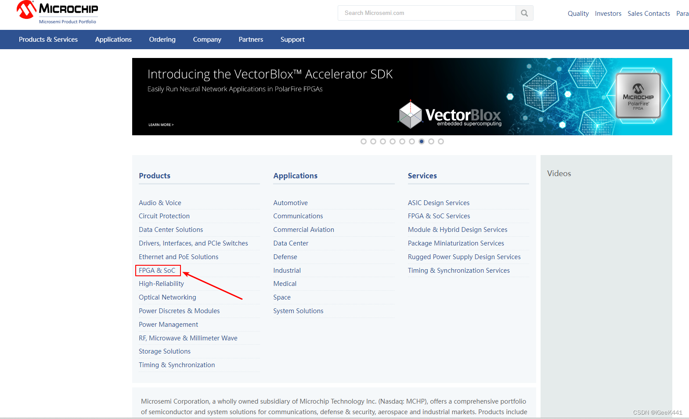This screenshot has height=419, width=689.
Task: Click the search magnifier button
Action: [524, 13]
